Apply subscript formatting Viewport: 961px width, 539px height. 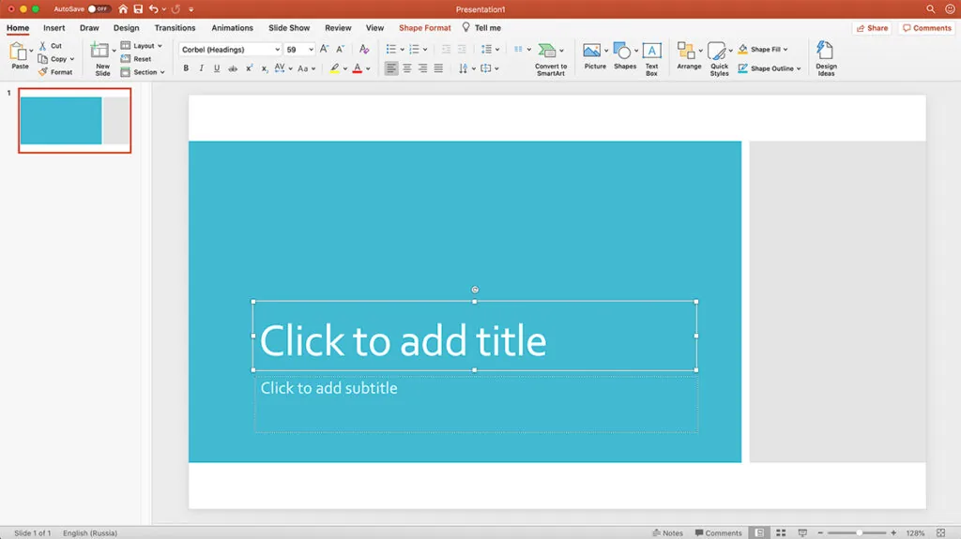click(264, 68)
